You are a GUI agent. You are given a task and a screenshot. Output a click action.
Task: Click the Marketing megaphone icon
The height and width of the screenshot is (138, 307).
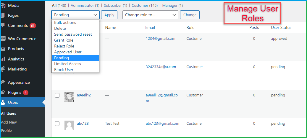3,69
